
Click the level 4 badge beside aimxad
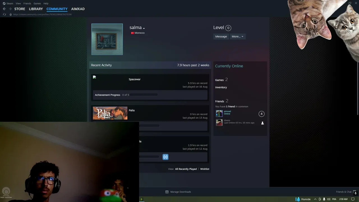[261, 114]
